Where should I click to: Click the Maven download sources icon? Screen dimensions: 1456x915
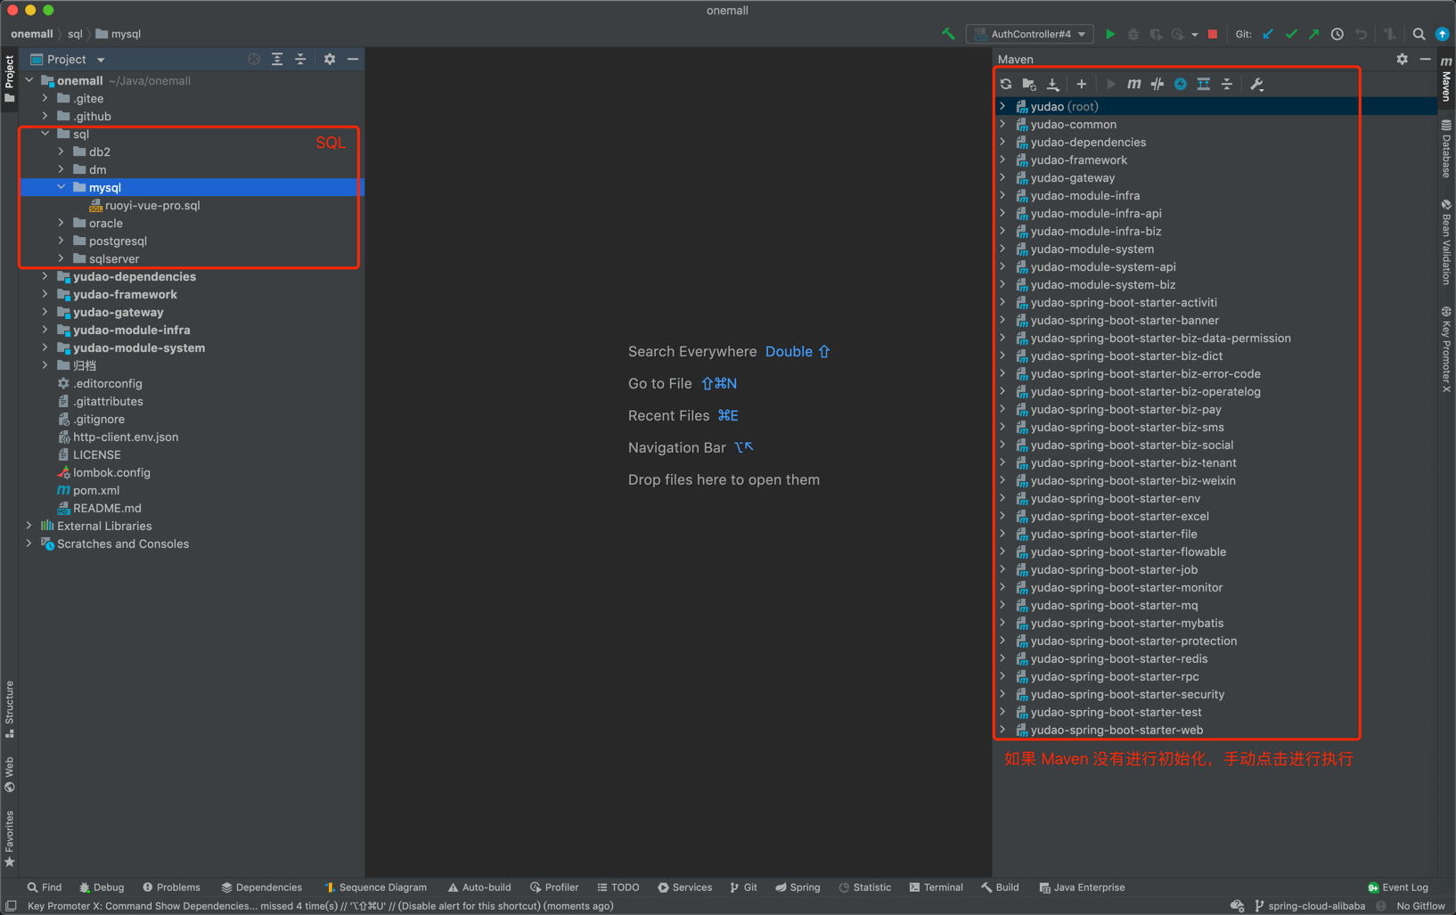click(x=1053, y=84)
